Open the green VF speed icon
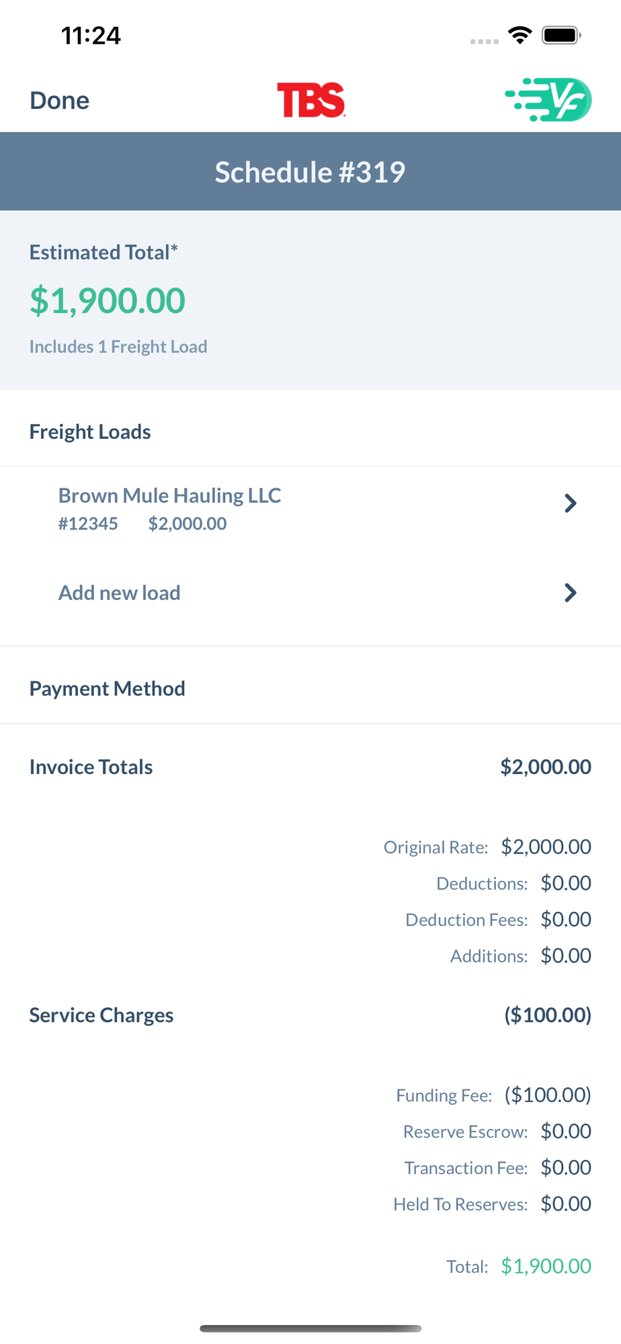 (x=548, y=100)
